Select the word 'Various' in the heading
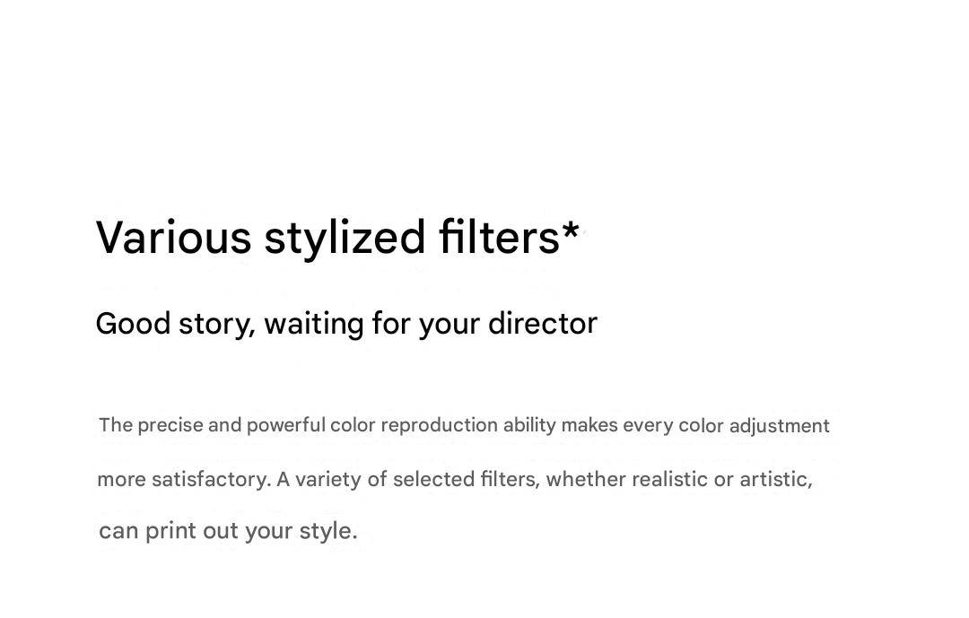This screenshot has width=969, height=618. coord(174,238)
